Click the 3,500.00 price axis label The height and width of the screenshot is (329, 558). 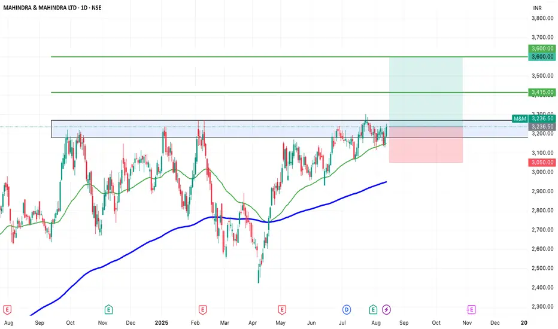click(x=542, y=75)
